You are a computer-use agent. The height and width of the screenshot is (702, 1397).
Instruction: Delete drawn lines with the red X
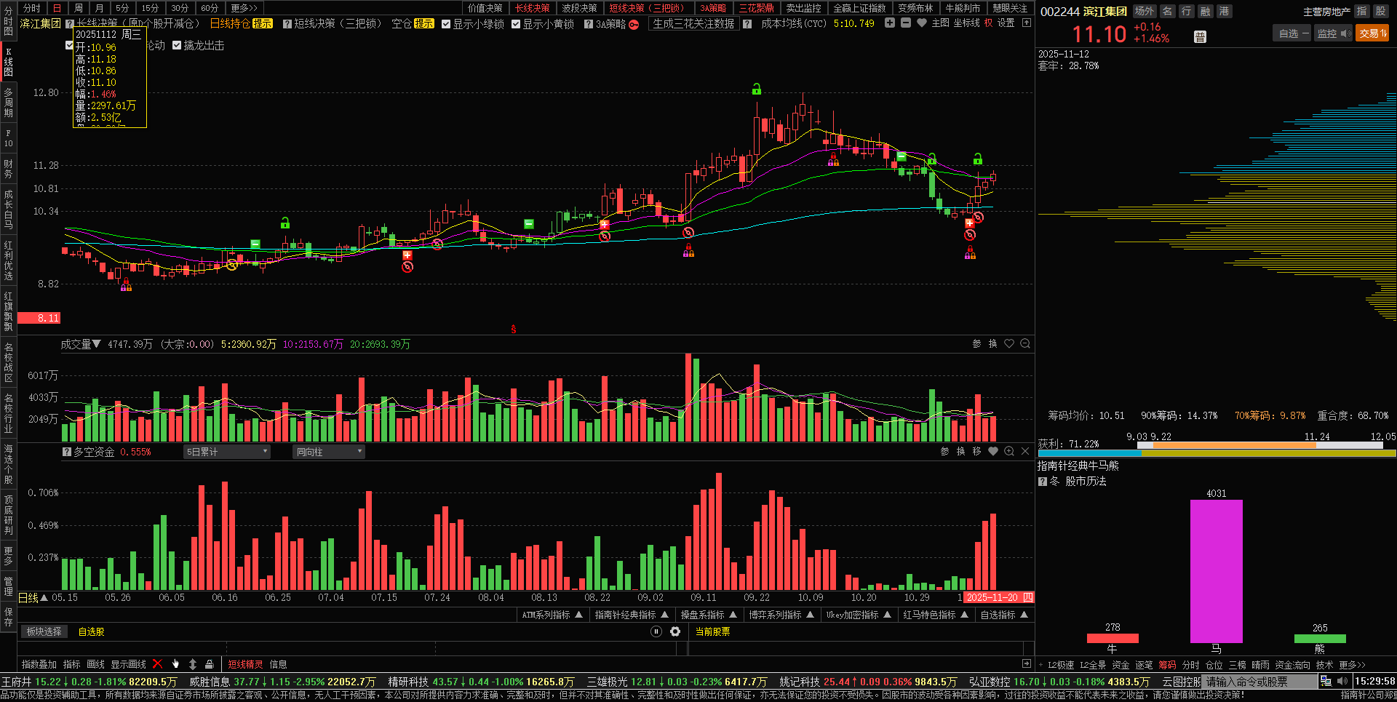coord(158,664)
